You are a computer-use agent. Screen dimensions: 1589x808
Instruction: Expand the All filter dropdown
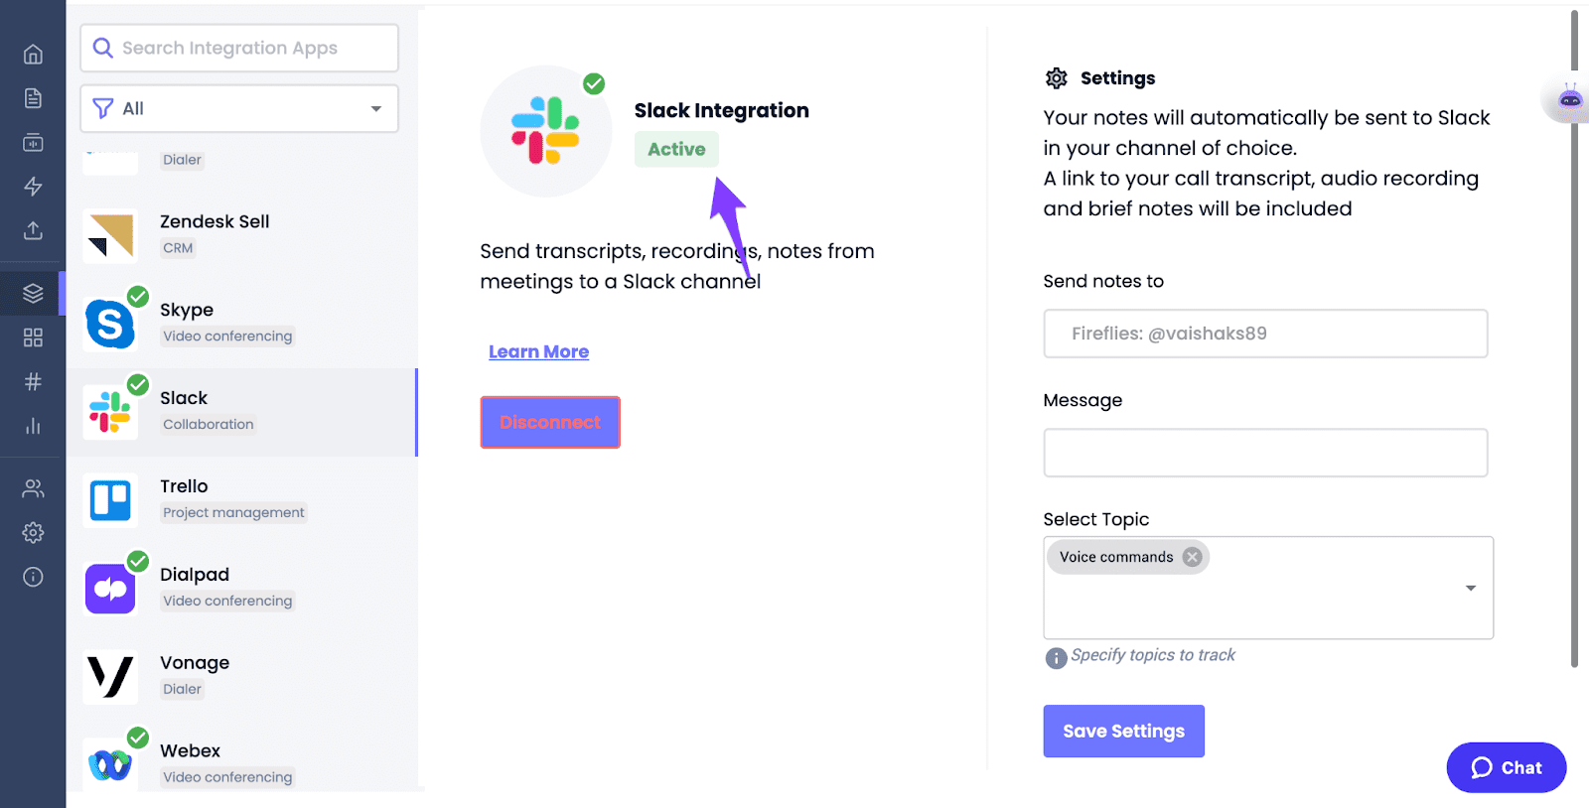click(237, 108)
